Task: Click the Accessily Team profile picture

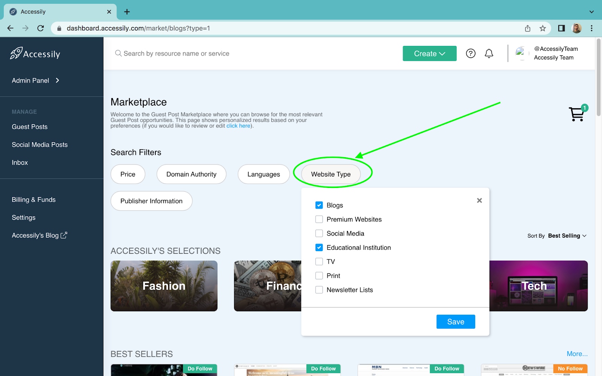Action: [x=521, y=53]
